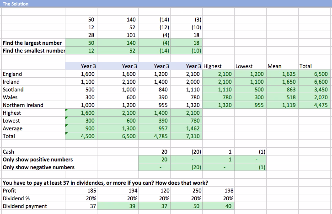Select the Scotland row label
332x214 pixels.
click(13, 90)
